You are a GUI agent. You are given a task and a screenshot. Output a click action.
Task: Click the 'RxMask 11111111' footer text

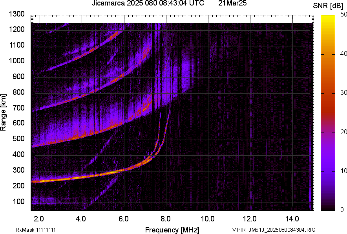click(x=36, y=230)
